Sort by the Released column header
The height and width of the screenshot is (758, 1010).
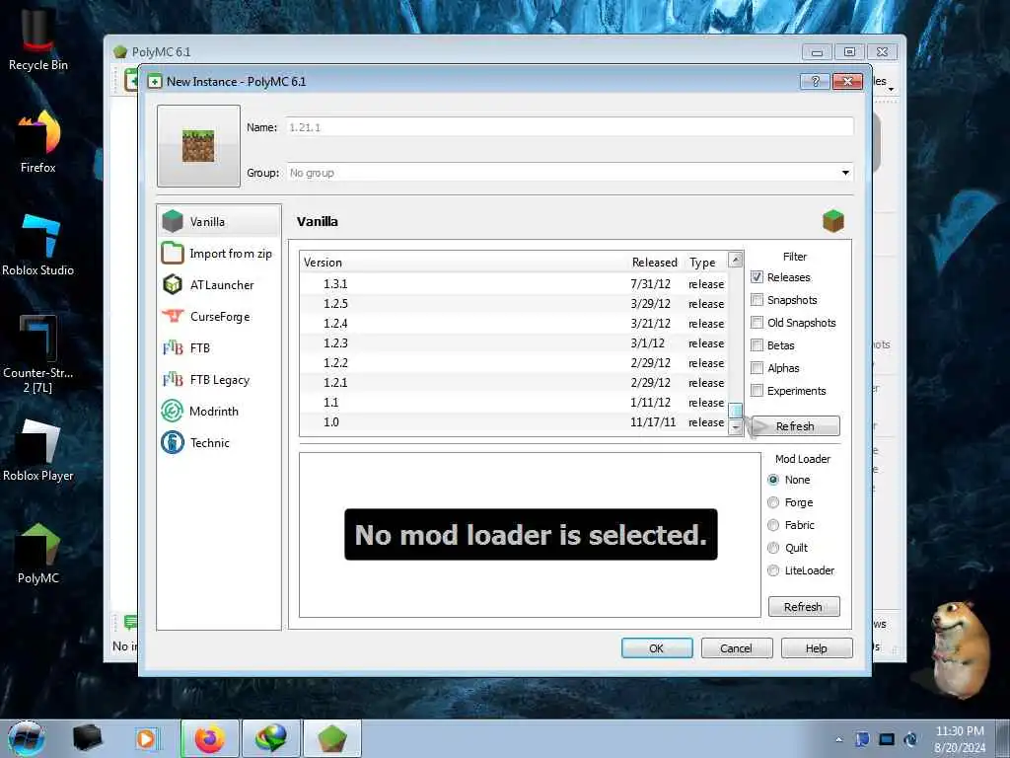point(655,262)
